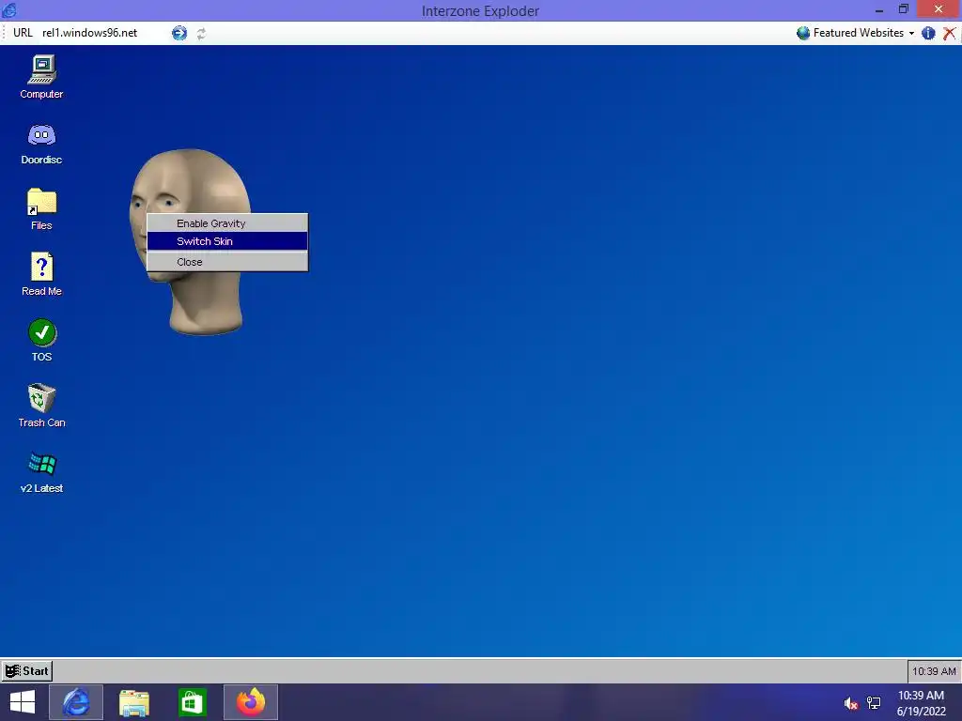Image resolution: width=962 pixels, height=721 pixels.
Task: Click the blue info icon
Action: (928, 33)
